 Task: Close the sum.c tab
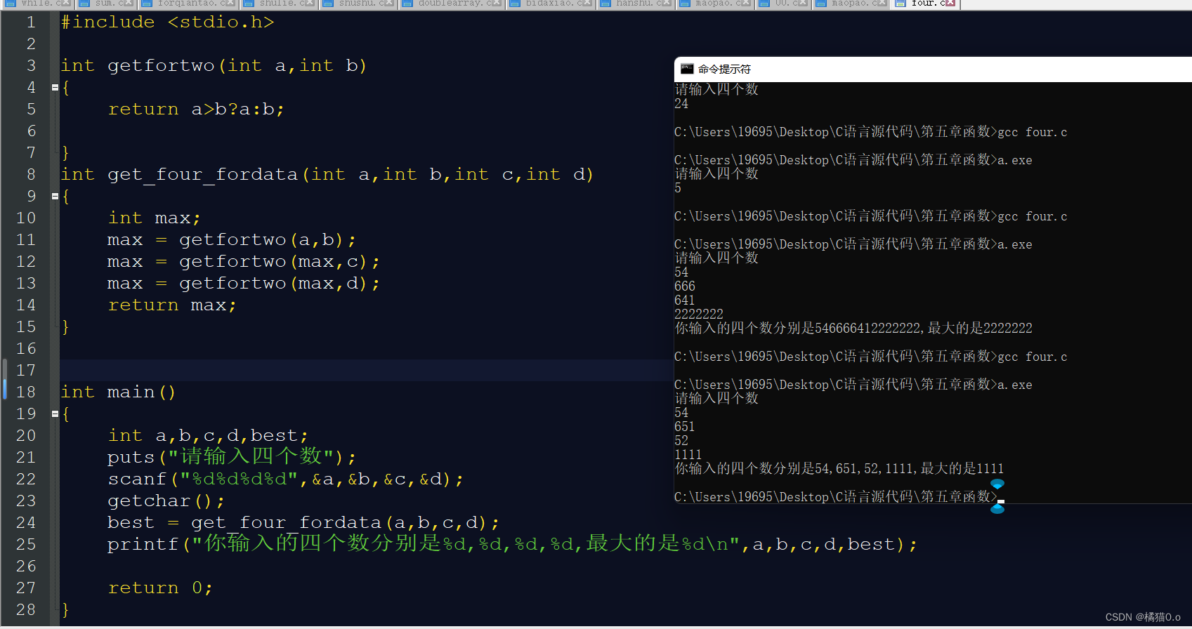point(128,4)
